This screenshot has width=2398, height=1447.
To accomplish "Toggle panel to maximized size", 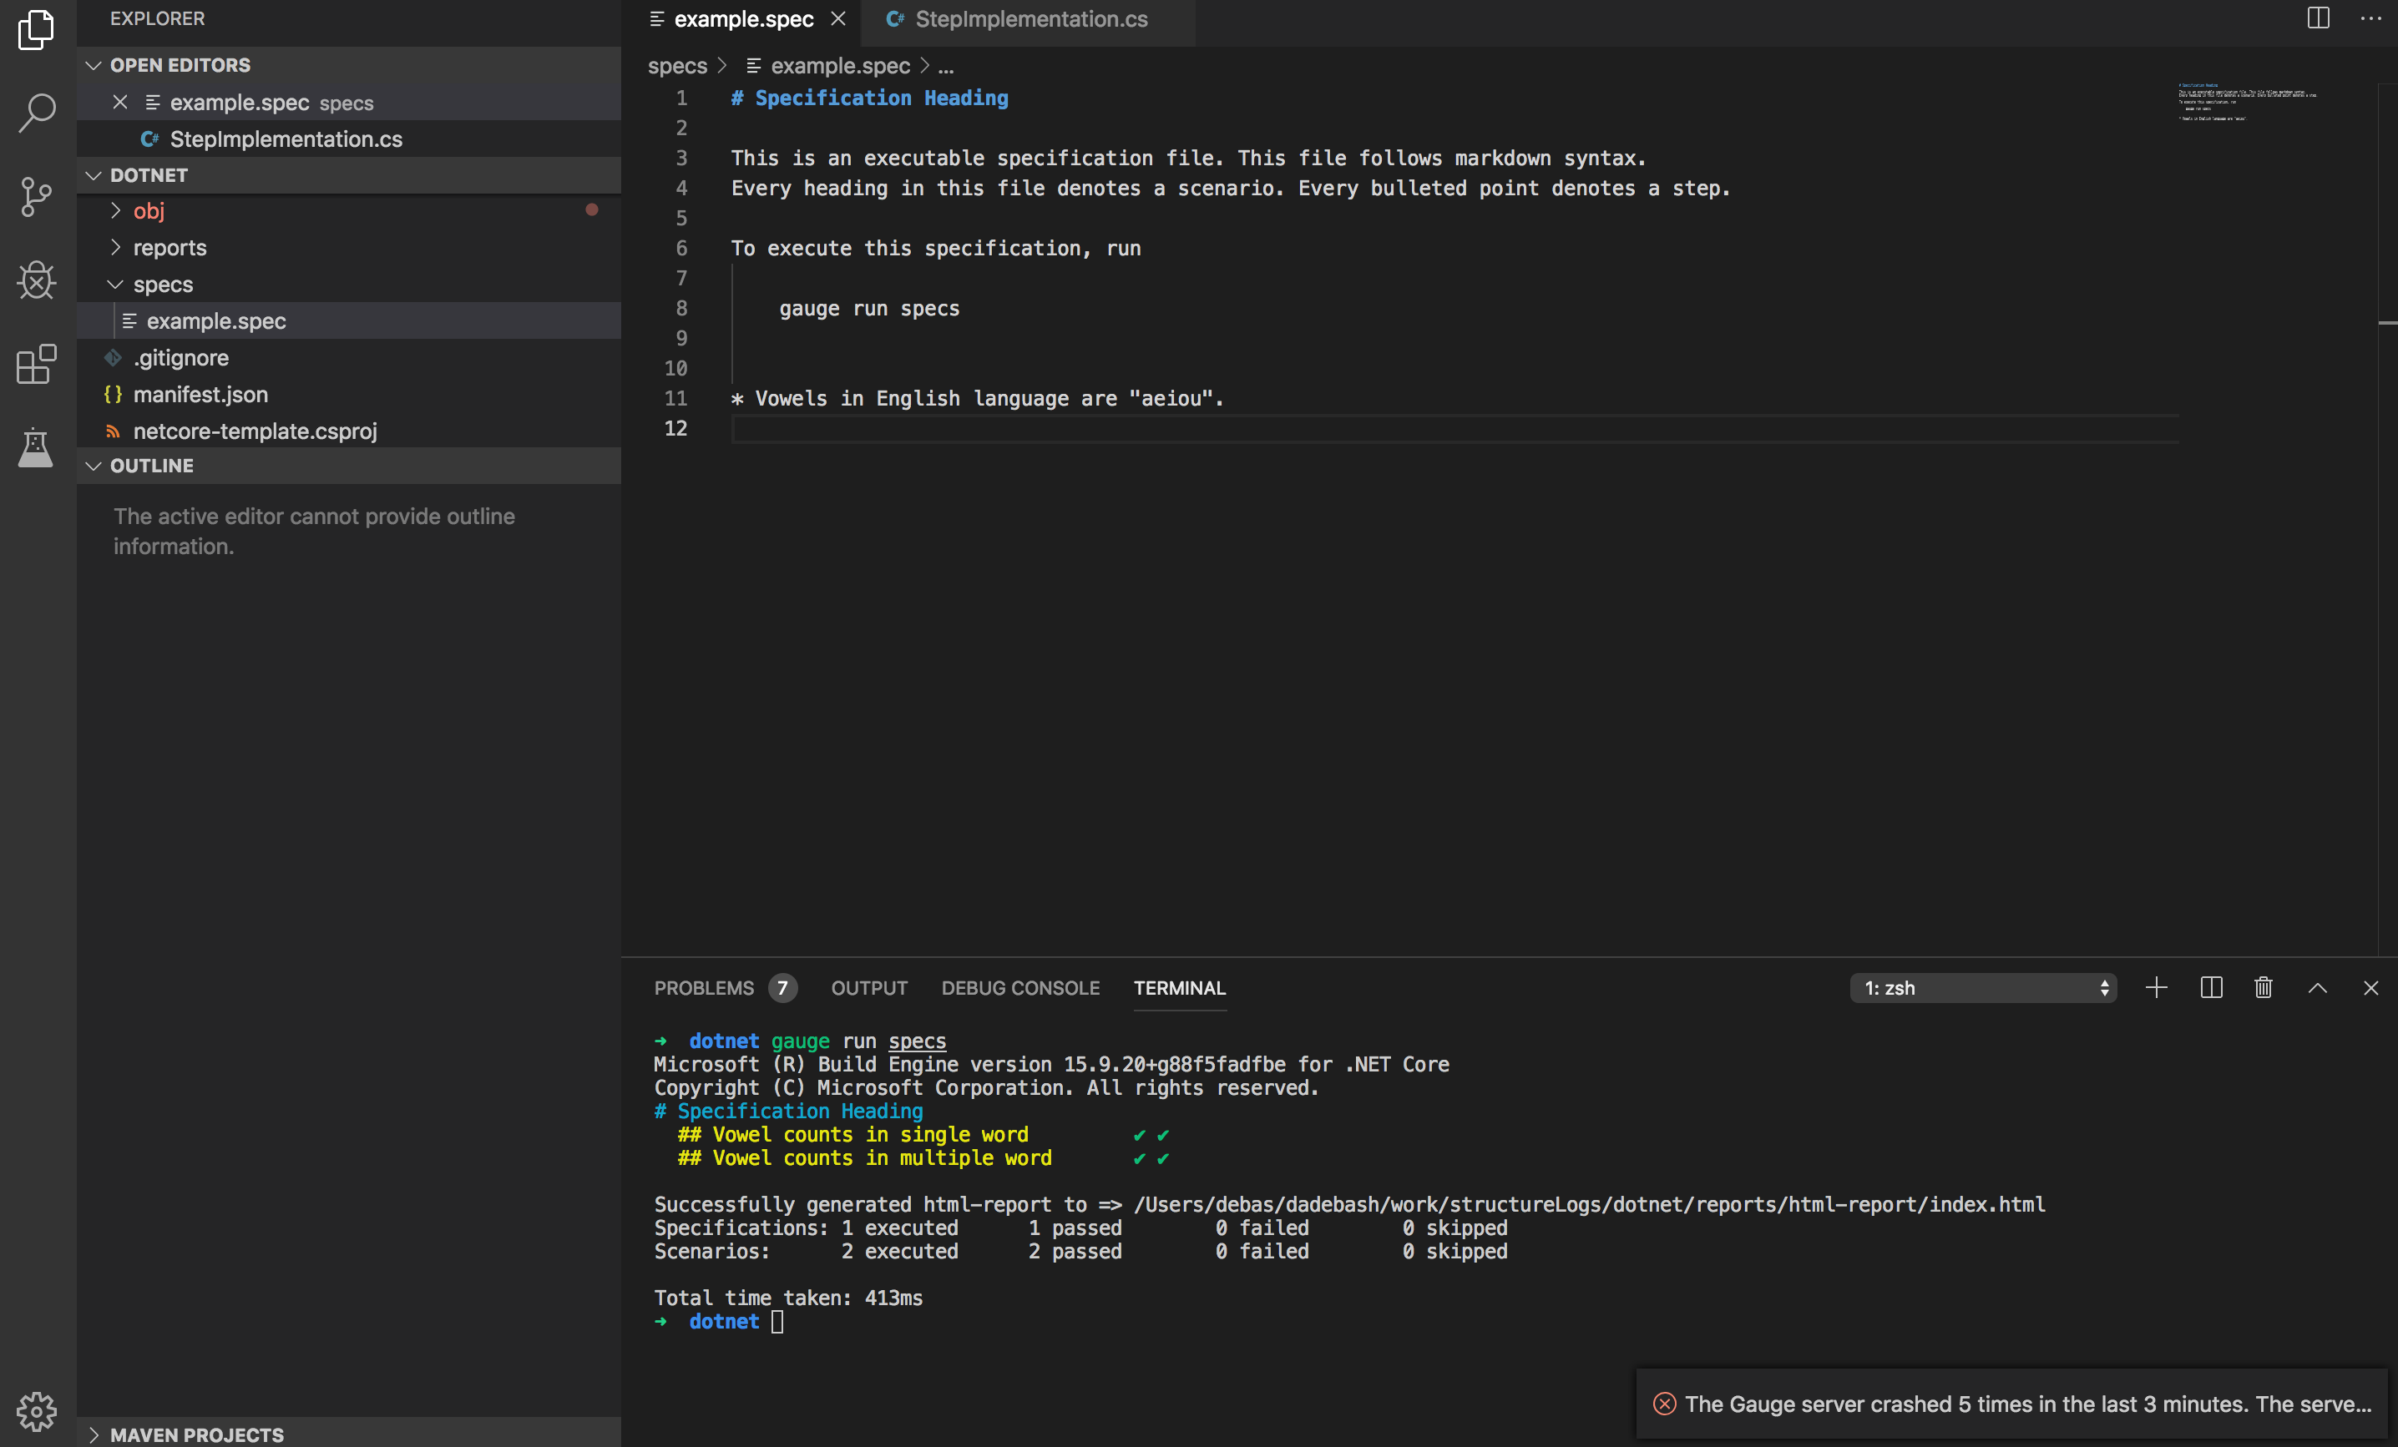I will pyautogui.click(x=2318, y=988).
